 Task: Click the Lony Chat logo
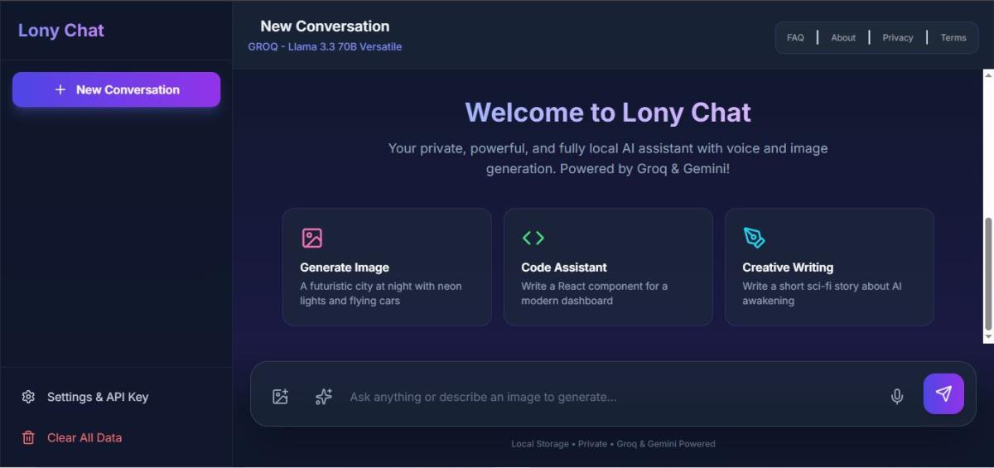(61, 31)
